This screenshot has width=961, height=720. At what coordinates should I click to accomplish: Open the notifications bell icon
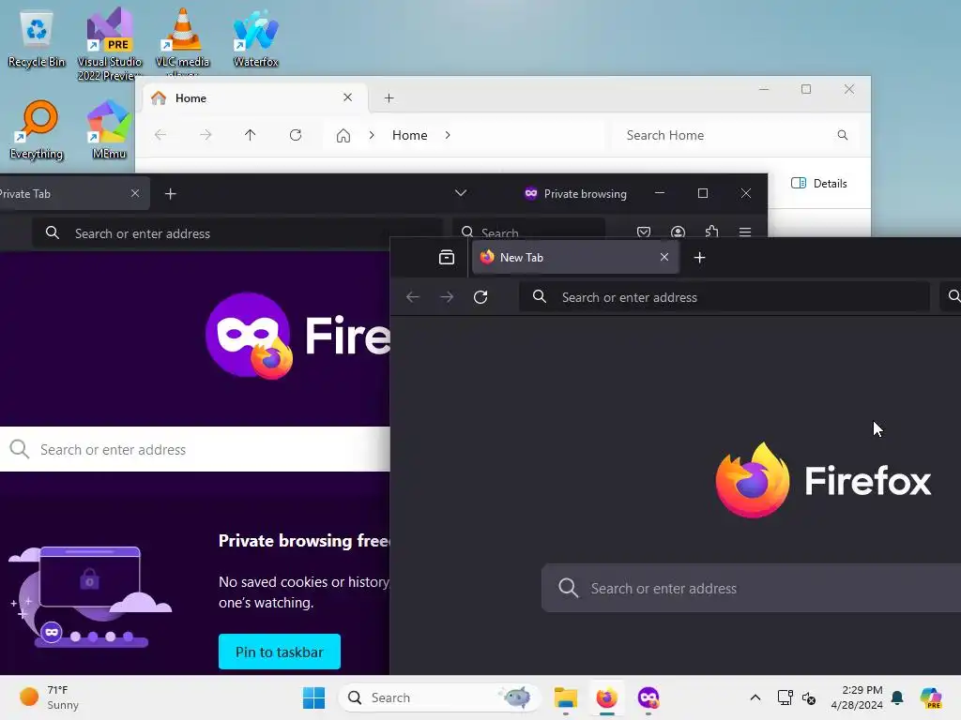click(897, 697)
